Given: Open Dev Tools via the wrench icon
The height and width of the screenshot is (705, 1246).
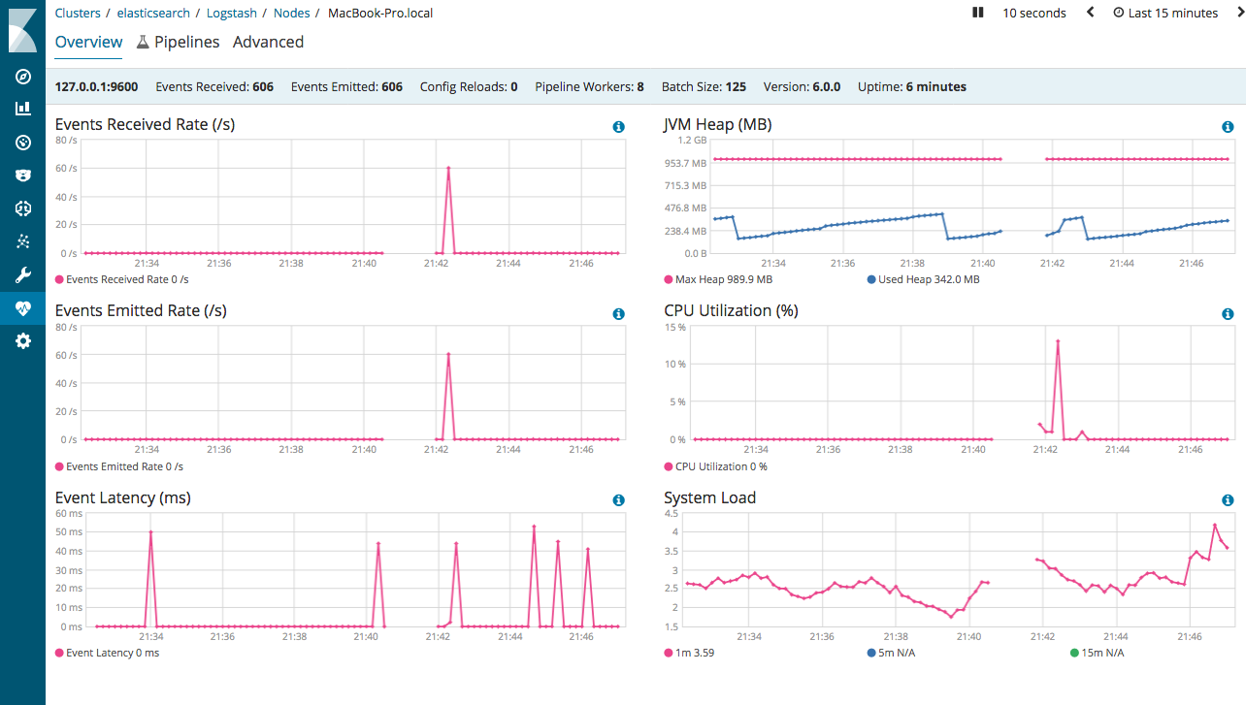Looking at the screenshot, I should tap(22, 274).
